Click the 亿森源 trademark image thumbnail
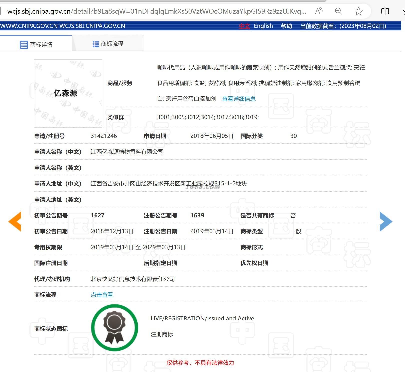 (68, 93)
